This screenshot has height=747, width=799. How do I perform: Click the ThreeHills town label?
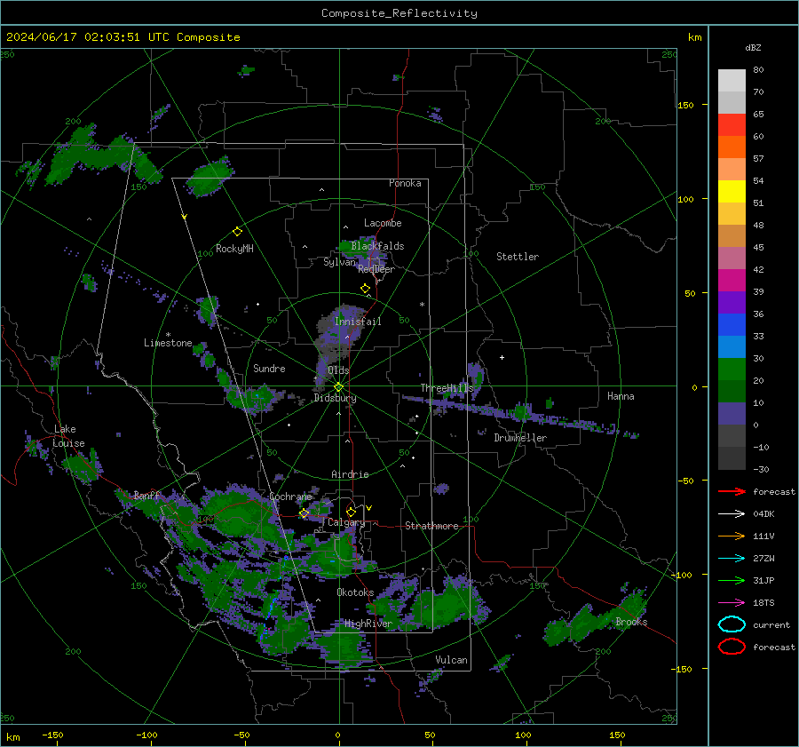click(447, 388)
